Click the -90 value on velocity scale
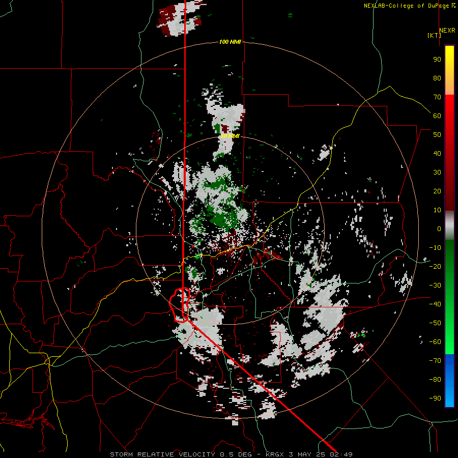This screenshot has height=458, width=458. pyautogui.click(x=435, y=398)
